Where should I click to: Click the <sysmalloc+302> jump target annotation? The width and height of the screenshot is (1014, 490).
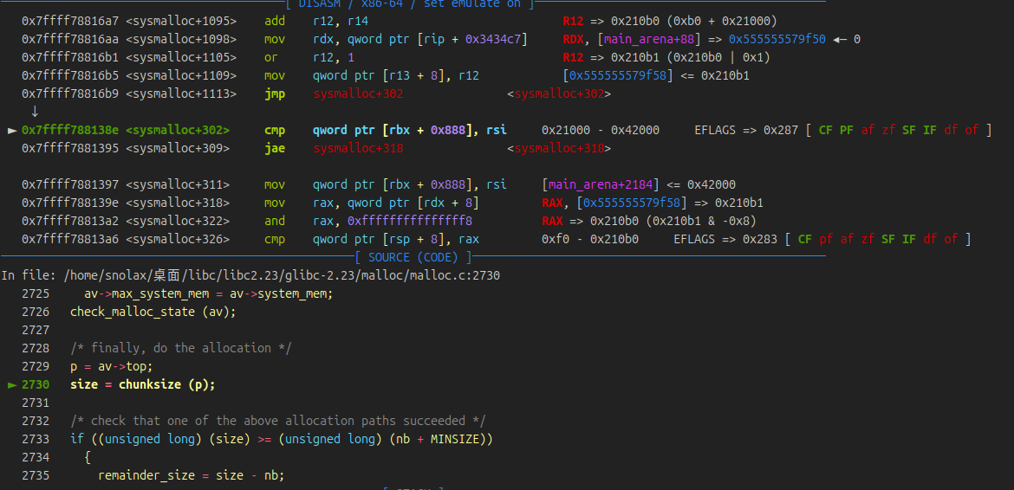[559, 93]
